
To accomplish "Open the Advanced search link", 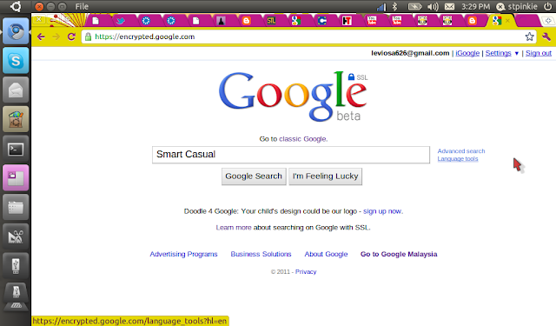I will coord(461,151).
